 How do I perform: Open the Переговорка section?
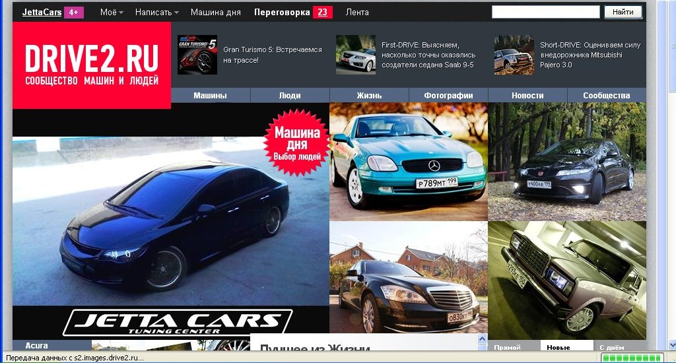coord(282,12)
